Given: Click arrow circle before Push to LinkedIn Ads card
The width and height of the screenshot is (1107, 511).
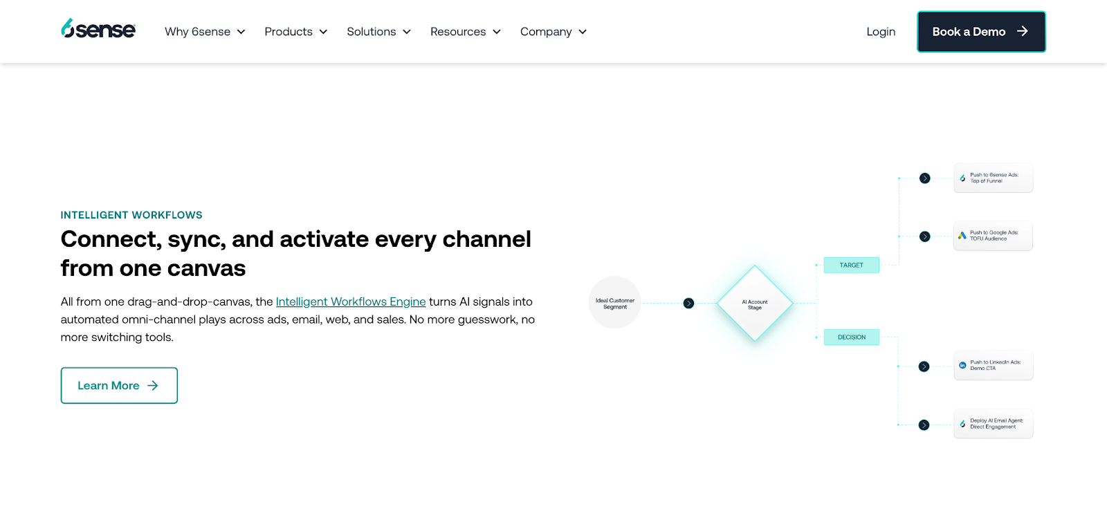Looking at the screenshot, I should click(924, 366).
